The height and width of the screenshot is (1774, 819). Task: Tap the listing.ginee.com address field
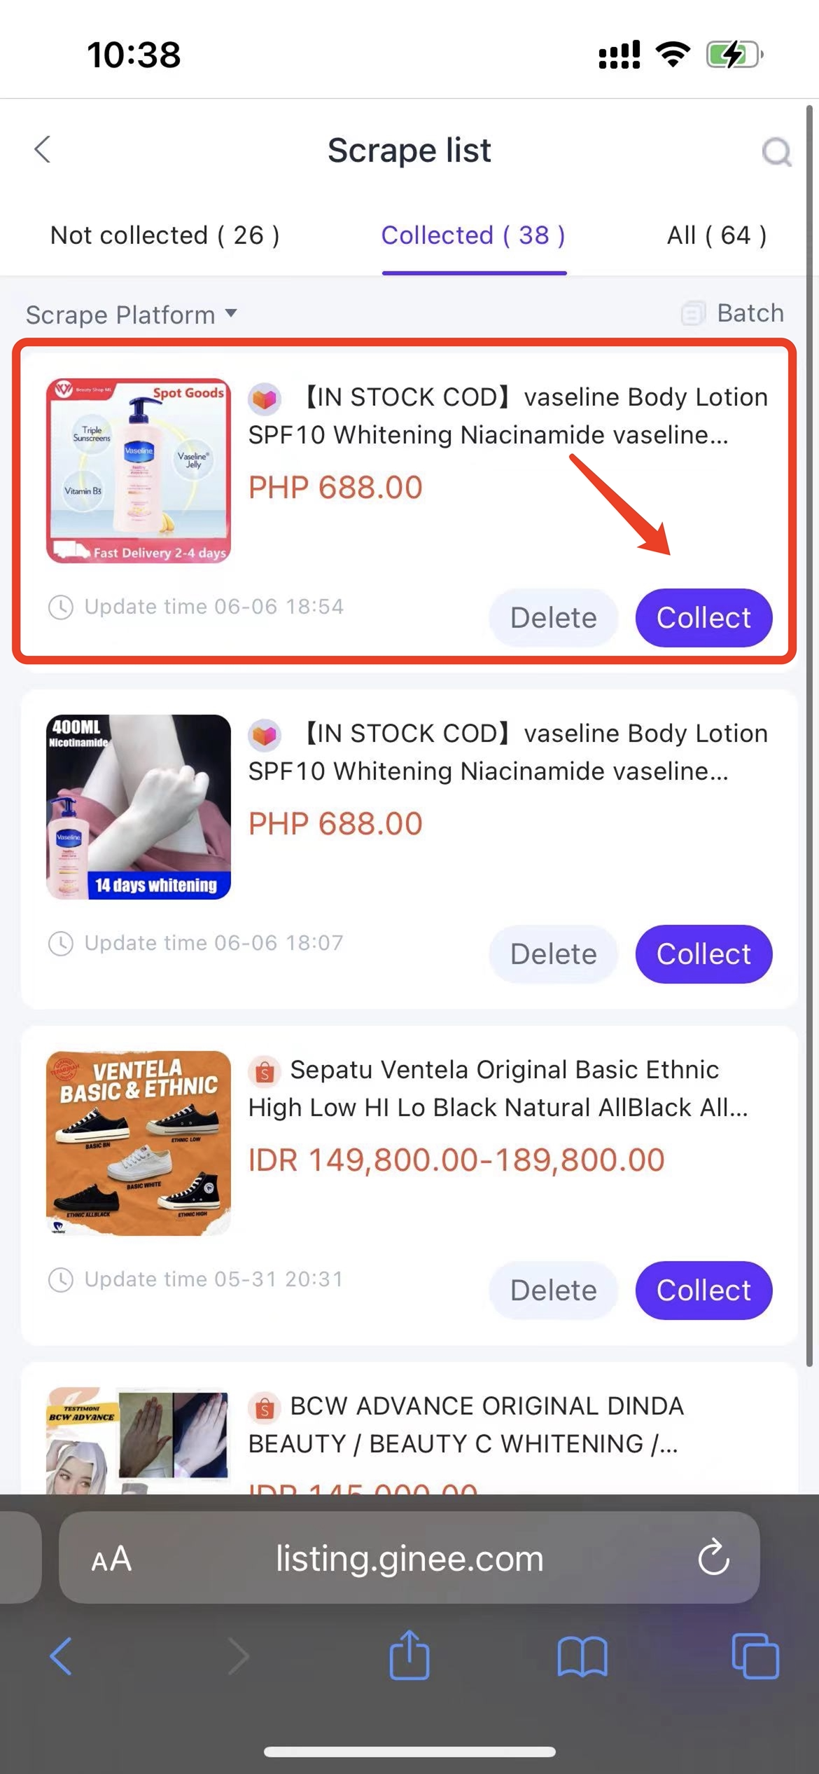(409, 1558)
